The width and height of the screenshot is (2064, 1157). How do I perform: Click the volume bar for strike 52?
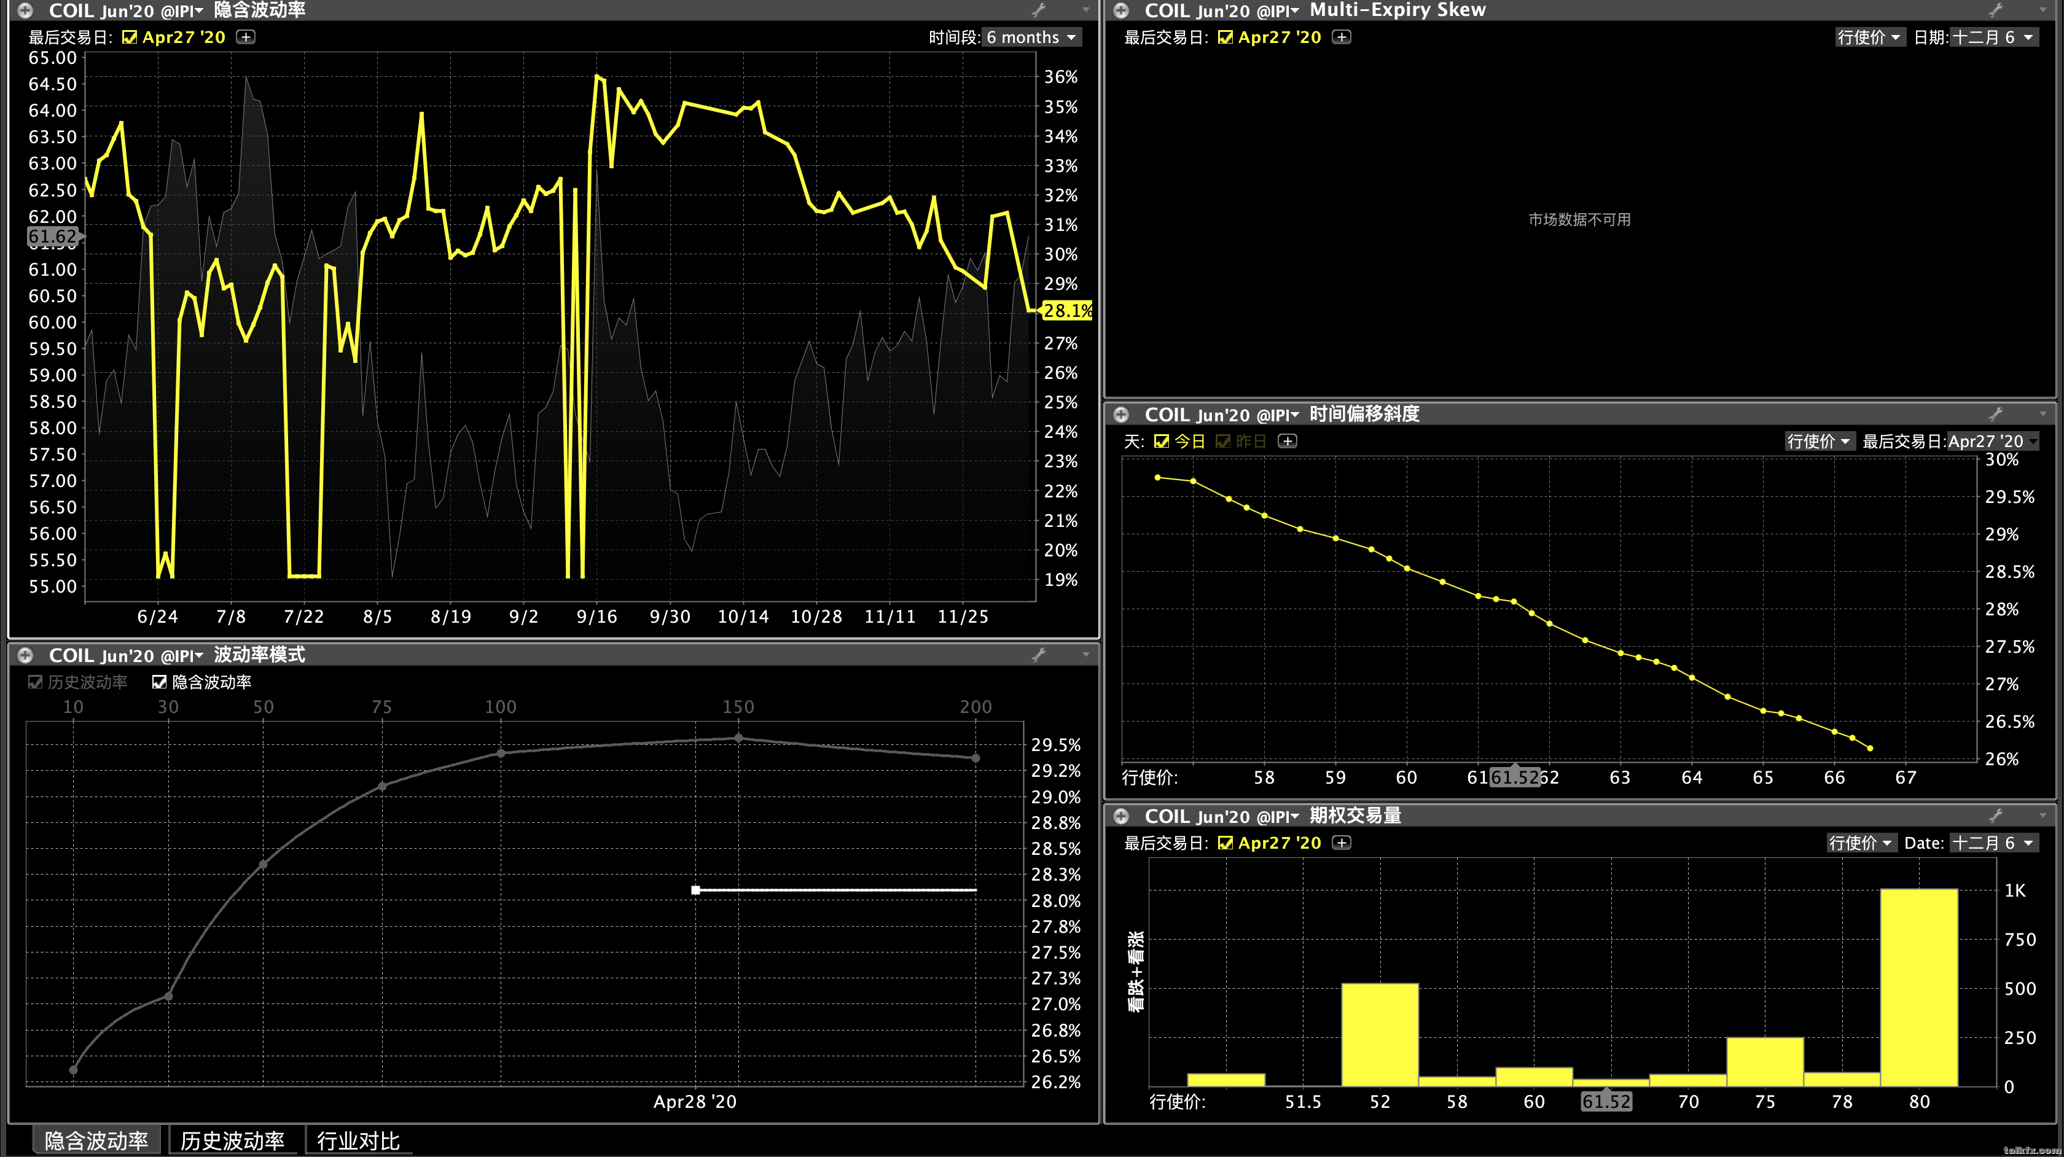click(x=1380, y=1034)
